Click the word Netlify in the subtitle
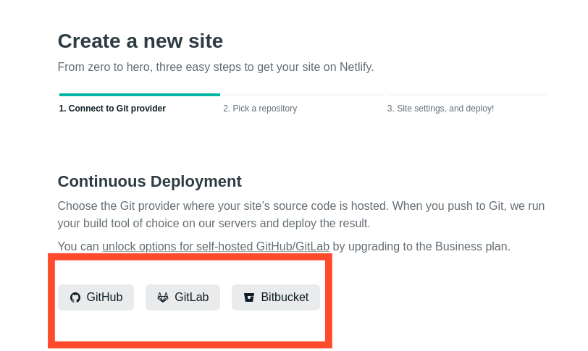The height and width of the screenshot is (351, 588). [356, 67]
